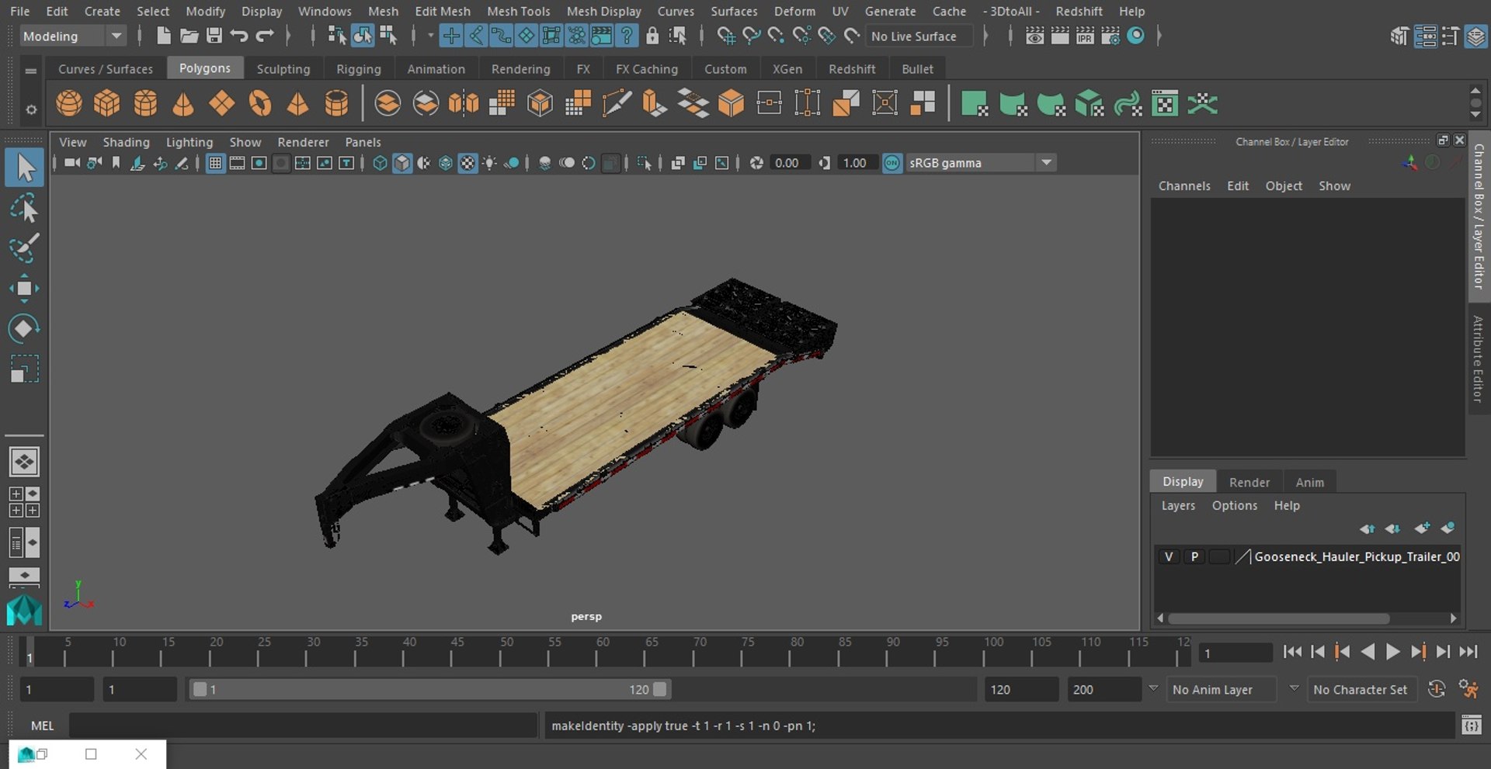The width and height of the screenshot is (1491, 769).
Task: Click the IPR render icon
Action: click(1085, 36)
